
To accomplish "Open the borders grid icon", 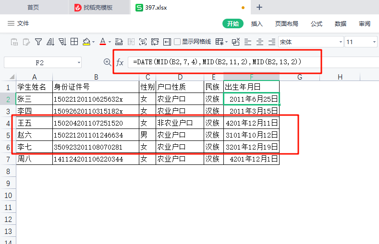I will [x=74, y=42].
